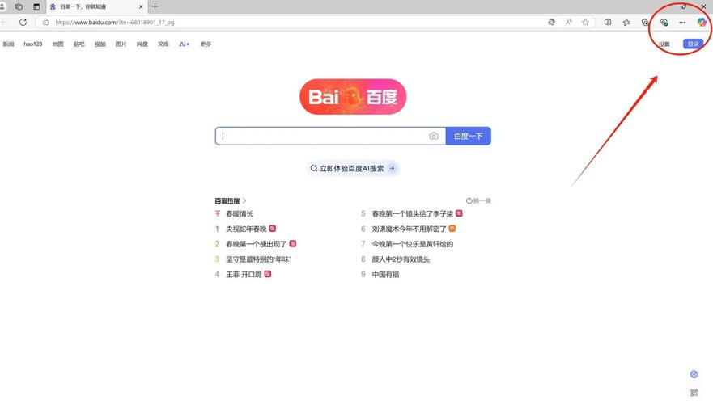View site information lock icon
The height and width of the screenshot is (404, 713).
(x=46, y=23)
